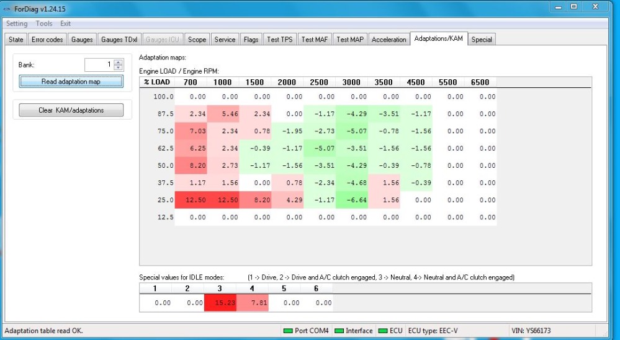This screenshot has width=620, height=340.
Task: Go to the Test MAF tab
Action: (x=315, y=40)
